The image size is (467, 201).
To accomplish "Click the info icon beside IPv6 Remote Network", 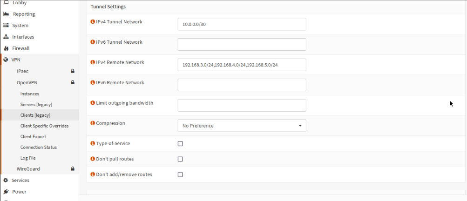I will pos(93,83).
